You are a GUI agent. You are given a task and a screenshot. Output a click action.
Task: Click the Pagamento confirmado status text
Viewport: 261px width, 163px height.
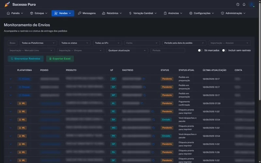tap(184, 103)
